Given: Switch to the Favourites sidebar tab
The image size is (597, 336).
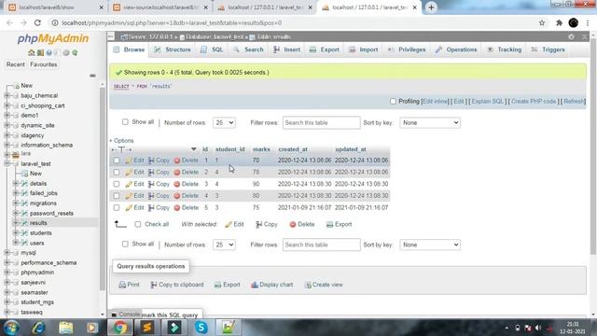Looking at the screenshot, I should click(44, 64).
